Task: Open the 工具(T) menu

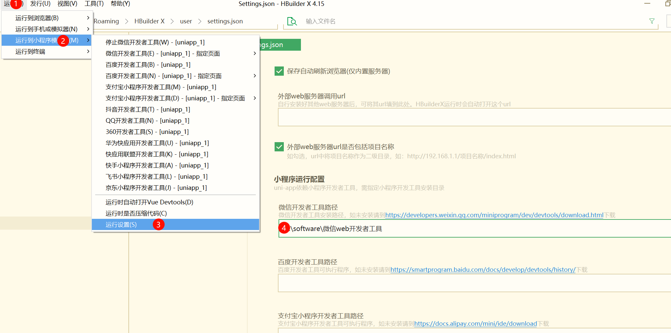Action: tap(94, 4)
